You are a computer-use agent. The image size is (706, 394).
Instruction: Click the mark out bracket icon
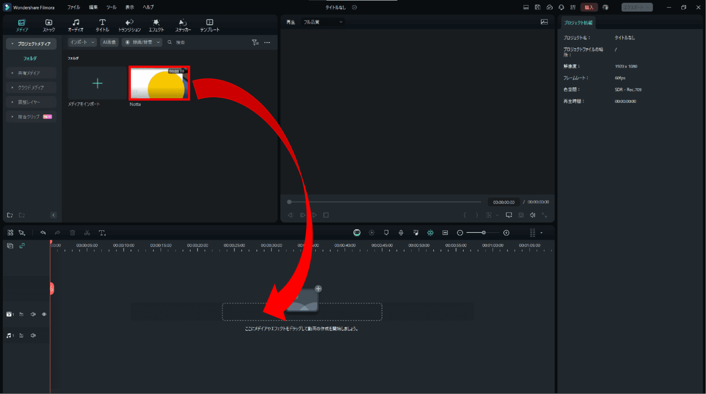coord(477,215)
